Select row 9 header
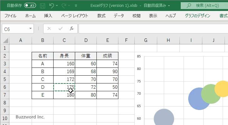The image size is (228, 125). (x=5, y=111)
